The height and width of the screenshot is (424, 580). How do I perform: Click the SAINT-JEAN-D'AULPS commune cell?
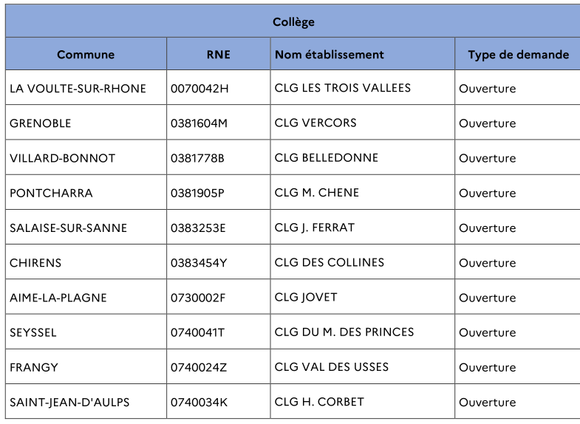(69, 402)
